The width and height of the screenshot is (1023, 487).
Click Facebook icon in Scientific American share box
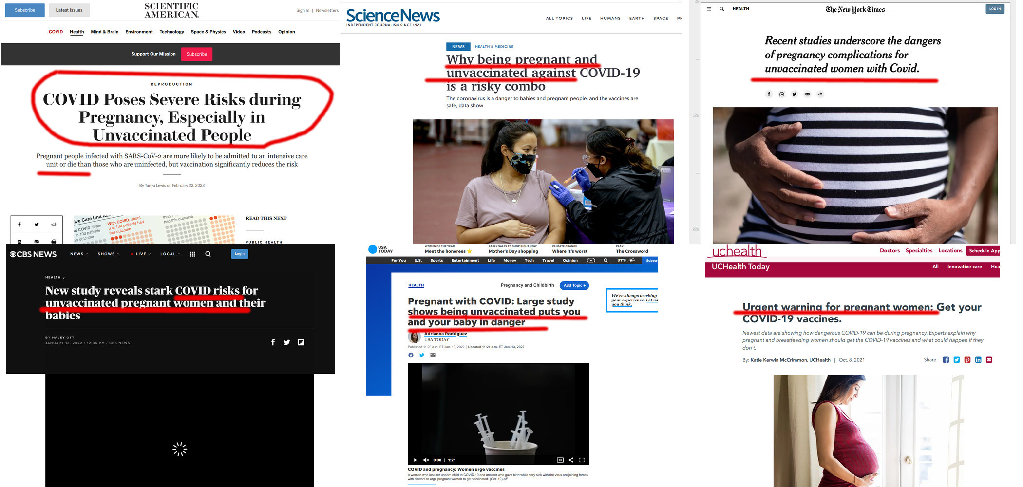coord(19,225)
